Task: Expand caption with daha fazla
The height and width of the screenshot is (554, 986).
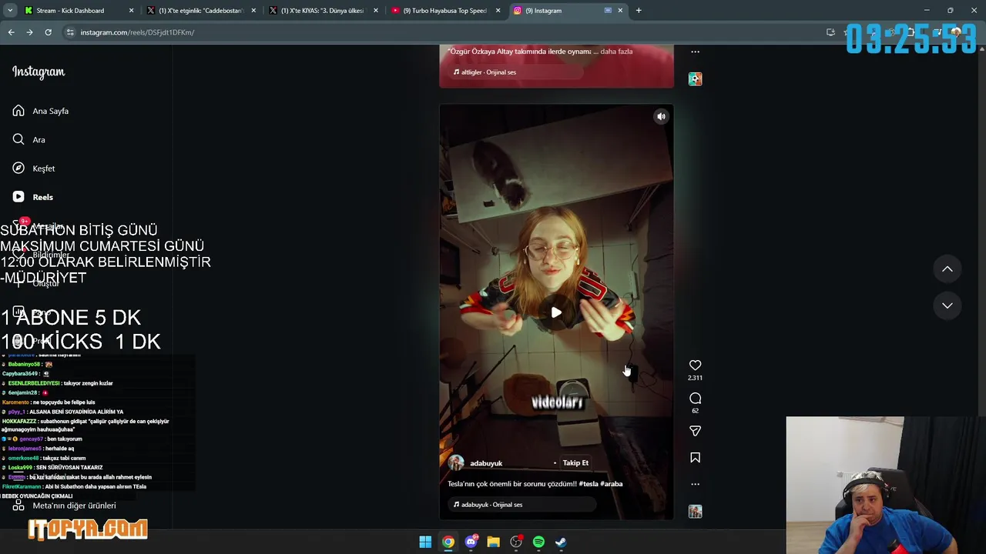Action: click(x=616, y=52)
